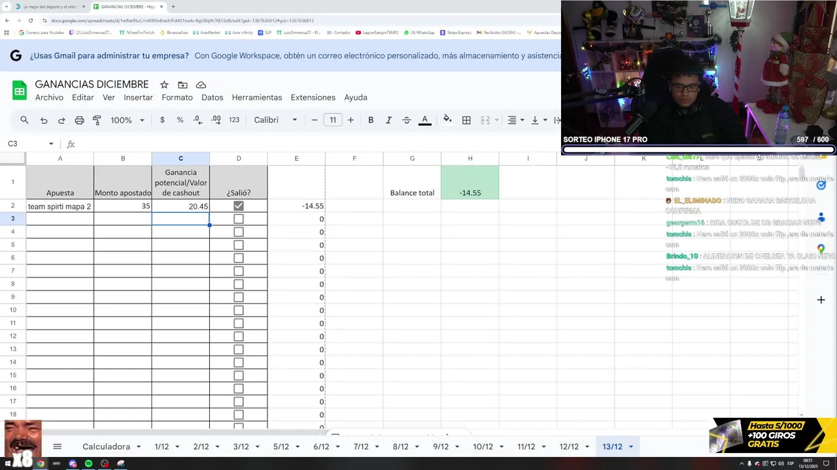Tick the ¿Salió? checkbox in row 5
The width and height of the screenshot is (837, 470).
tap(239, 245)
